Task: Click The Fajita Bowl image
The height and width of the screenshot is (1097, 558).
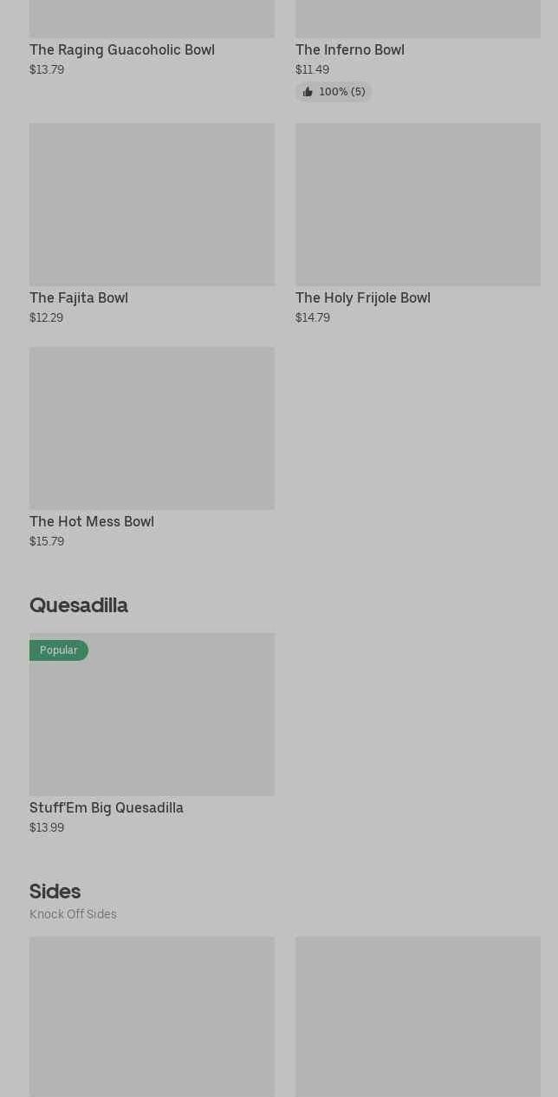Action: [x=152, y=205]
